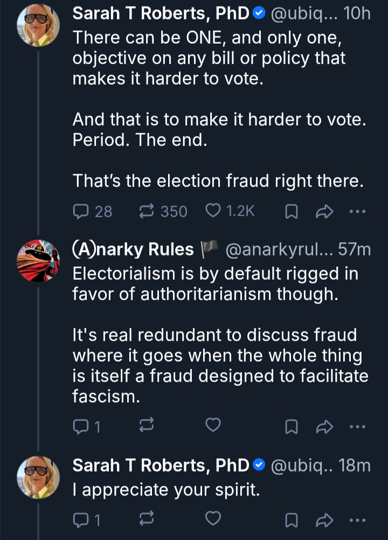Open more options on Sarah's first tweet
The width and height of the screenshot is (388, 540).
click(x=357, y=211)
